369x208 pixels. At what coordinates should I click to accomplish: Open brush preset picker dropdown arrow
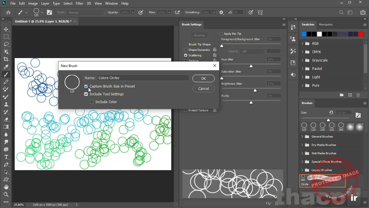42,12
